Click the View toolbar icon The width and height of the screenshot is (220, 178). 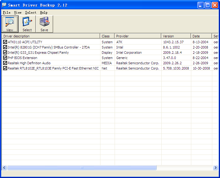[x=10, y=24]
